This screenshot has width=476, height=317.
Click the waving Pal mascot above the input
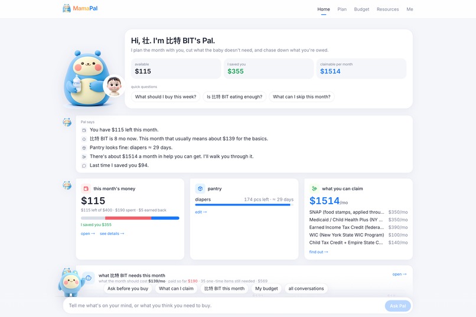pos(71,283)
